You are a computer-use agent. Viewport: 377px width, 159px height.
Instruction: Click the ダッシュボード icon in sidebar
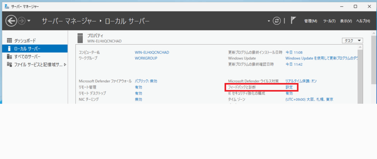click(10, 41)
